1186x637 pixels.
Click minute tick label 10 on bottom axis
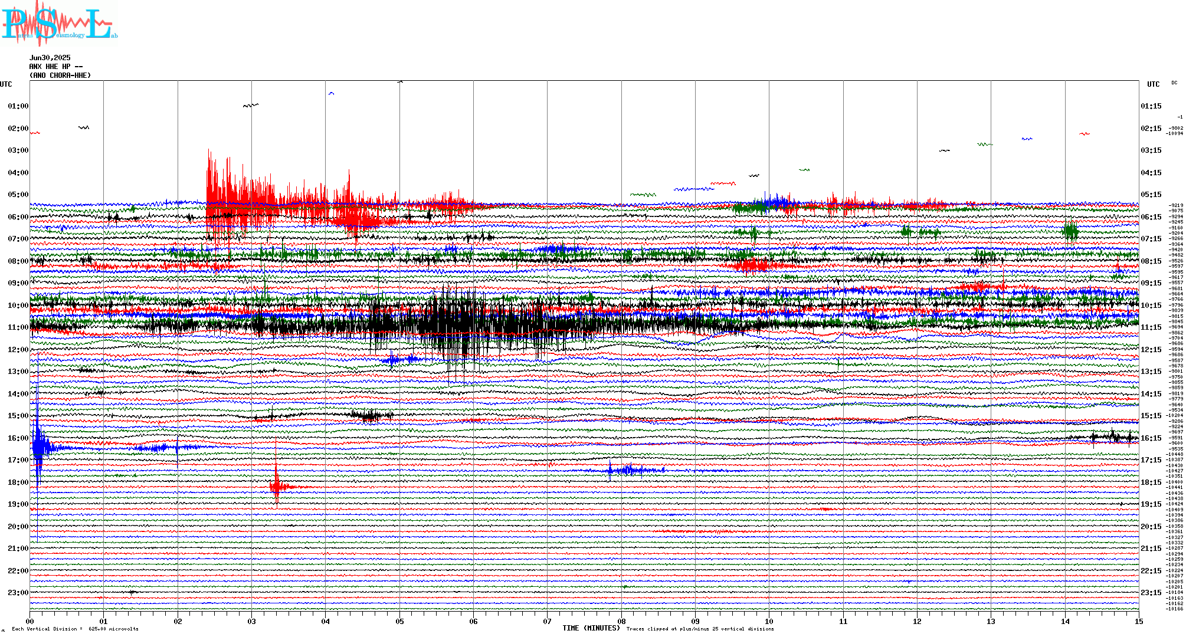[769, 622]
